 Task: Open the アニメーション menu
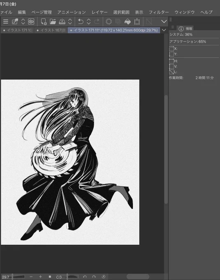click(x=72, y=12)
